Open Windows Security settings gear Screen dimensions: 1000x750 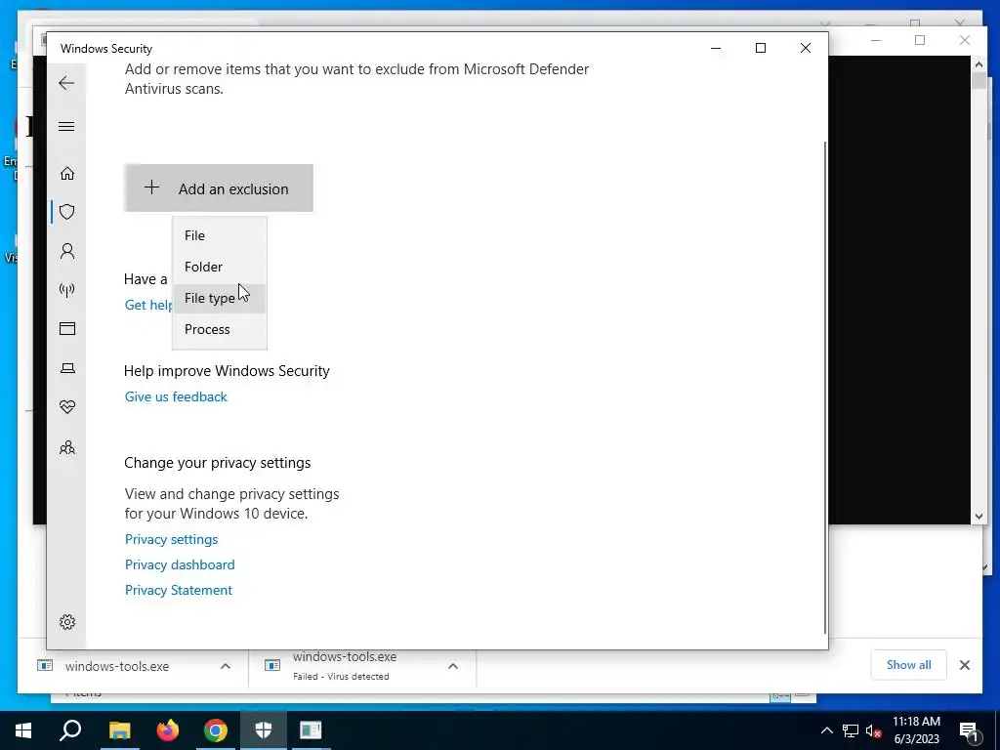pos(67,622)
